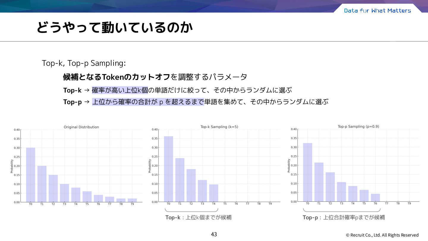Image resolution: width=428 pixels, height=241 pixels.
Task: Click the caption Top-p：上位合計確率pまでが候補
Action: point(344,217)
